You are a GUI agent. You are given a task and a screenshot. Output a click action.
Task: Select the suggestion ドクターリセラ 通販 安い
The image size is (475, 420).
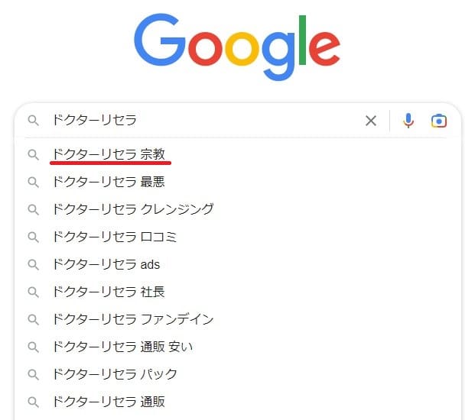coord(122,347)
